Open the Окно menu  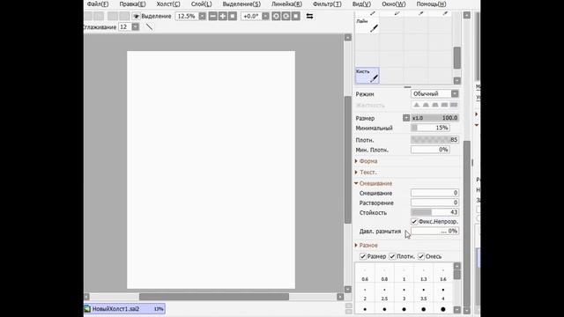pos(394,4)
